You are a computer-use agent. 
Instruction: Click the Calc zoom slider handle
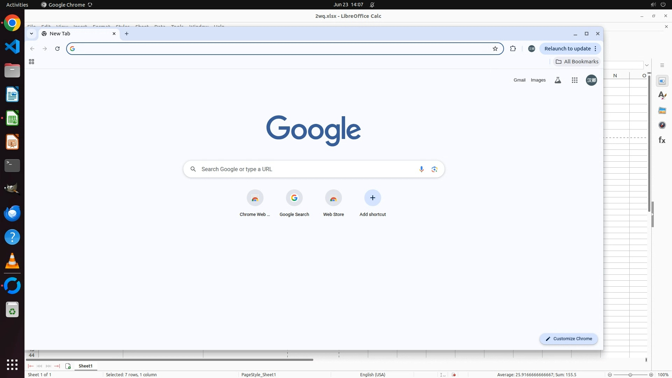pos(630,375)
